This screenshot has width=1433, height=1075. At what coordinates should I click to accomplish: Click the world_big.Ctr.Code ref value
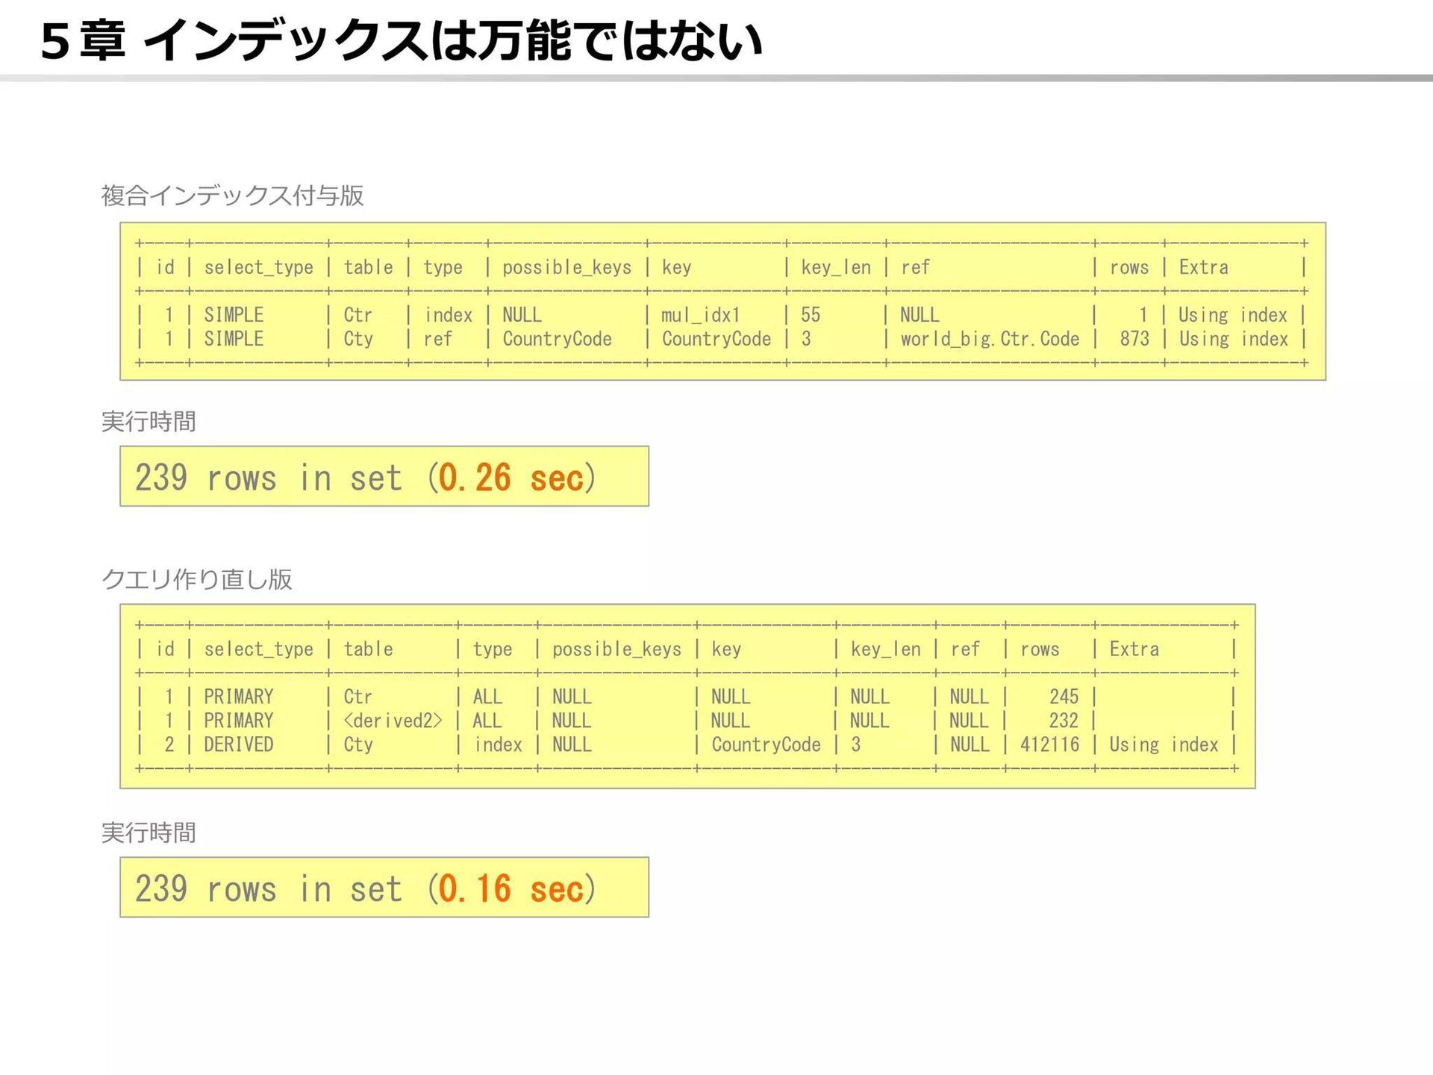tap(989, 339)
